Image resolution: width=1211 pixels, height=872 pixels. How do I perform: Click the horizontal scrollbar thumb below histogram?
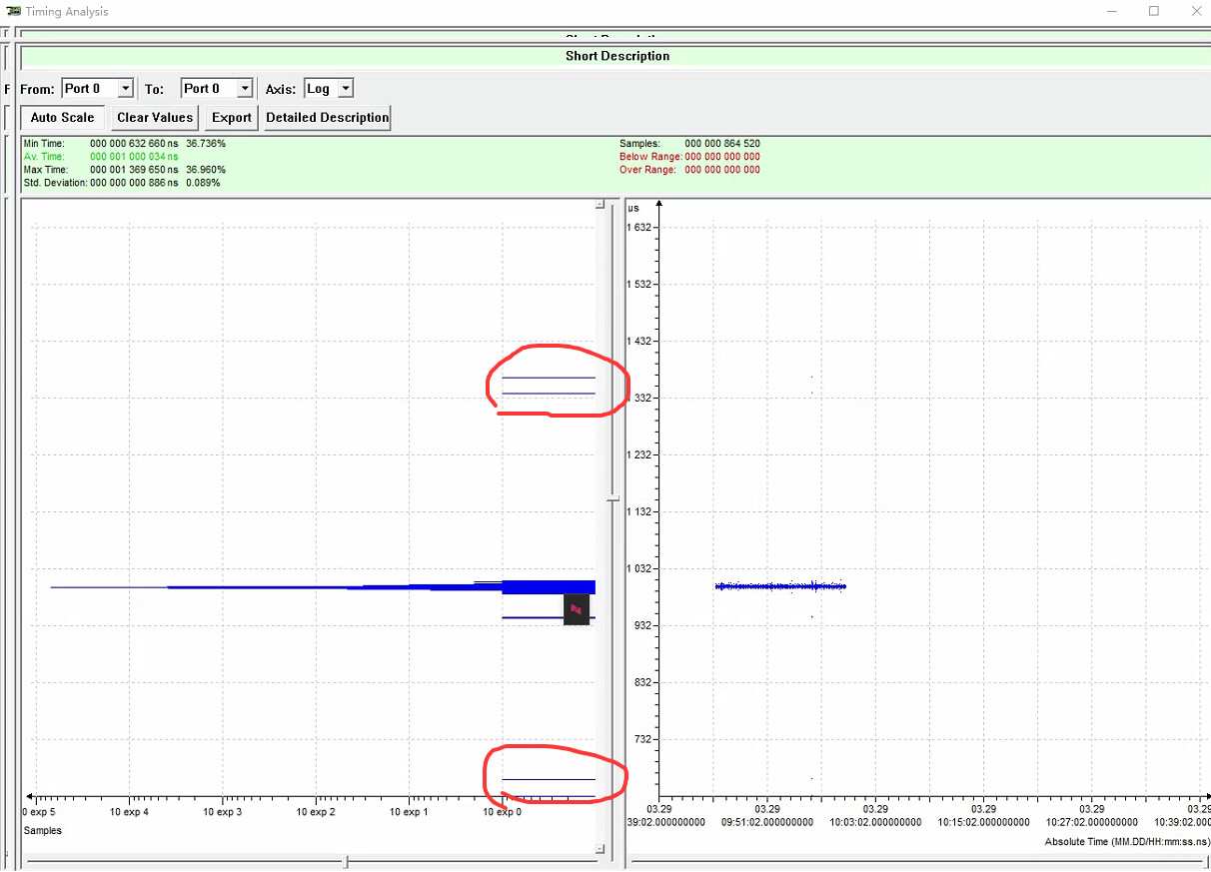[346, 861]
